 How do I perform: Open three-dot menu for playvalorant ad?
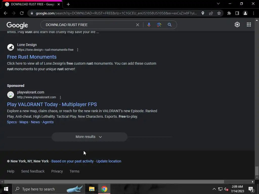pos(60,97)
